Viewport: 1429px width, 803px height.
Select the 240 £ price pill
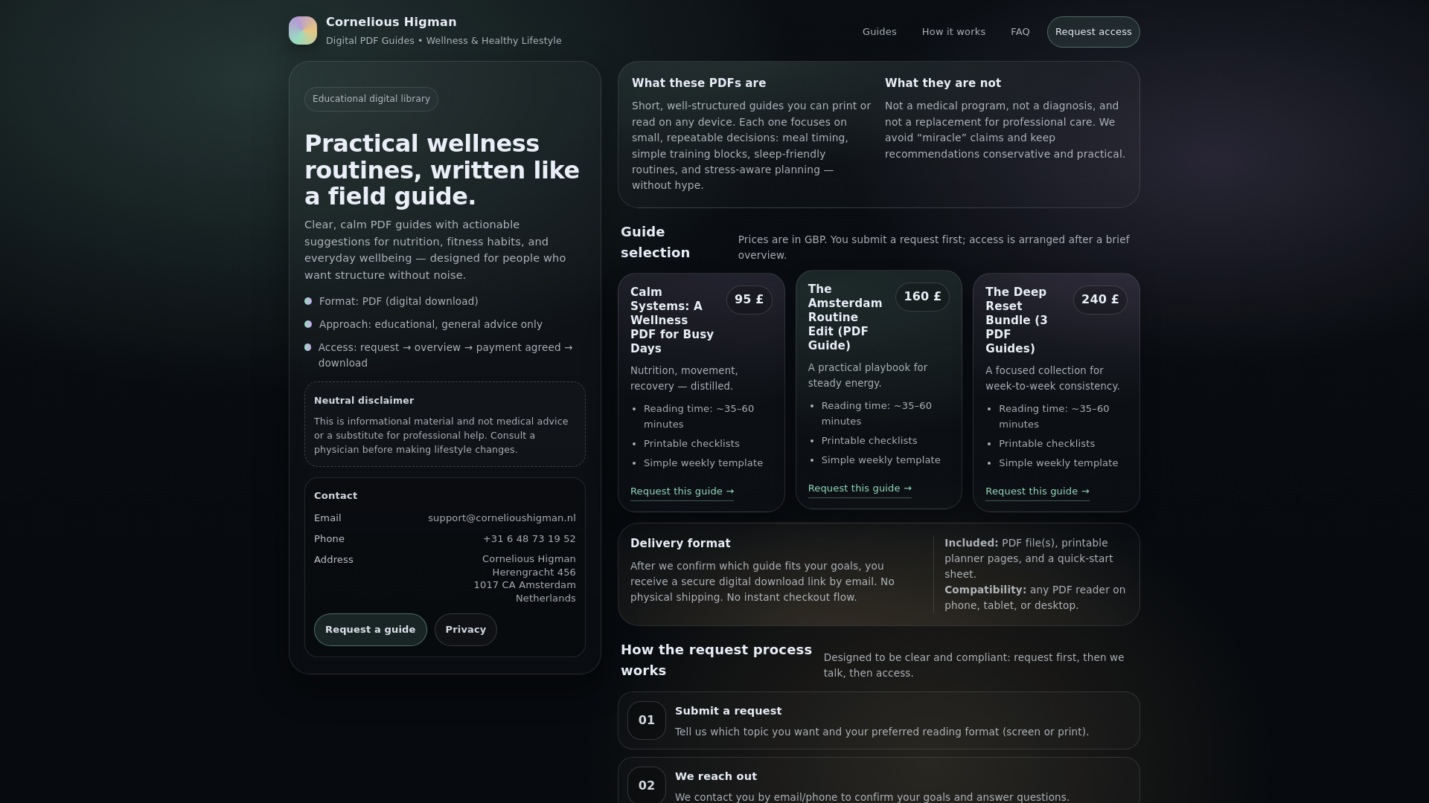pos(1100,300)
